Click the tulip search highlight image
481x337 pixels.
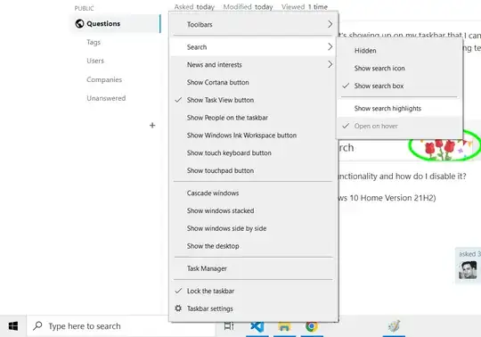point(444,146)
